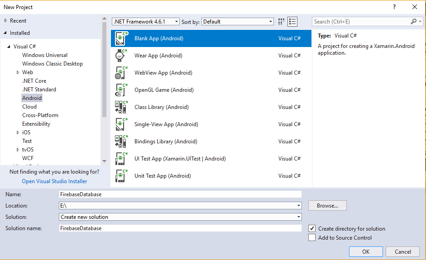Click the UI Test App icon
Screen dimensions: 426x260
click(120, 159)
